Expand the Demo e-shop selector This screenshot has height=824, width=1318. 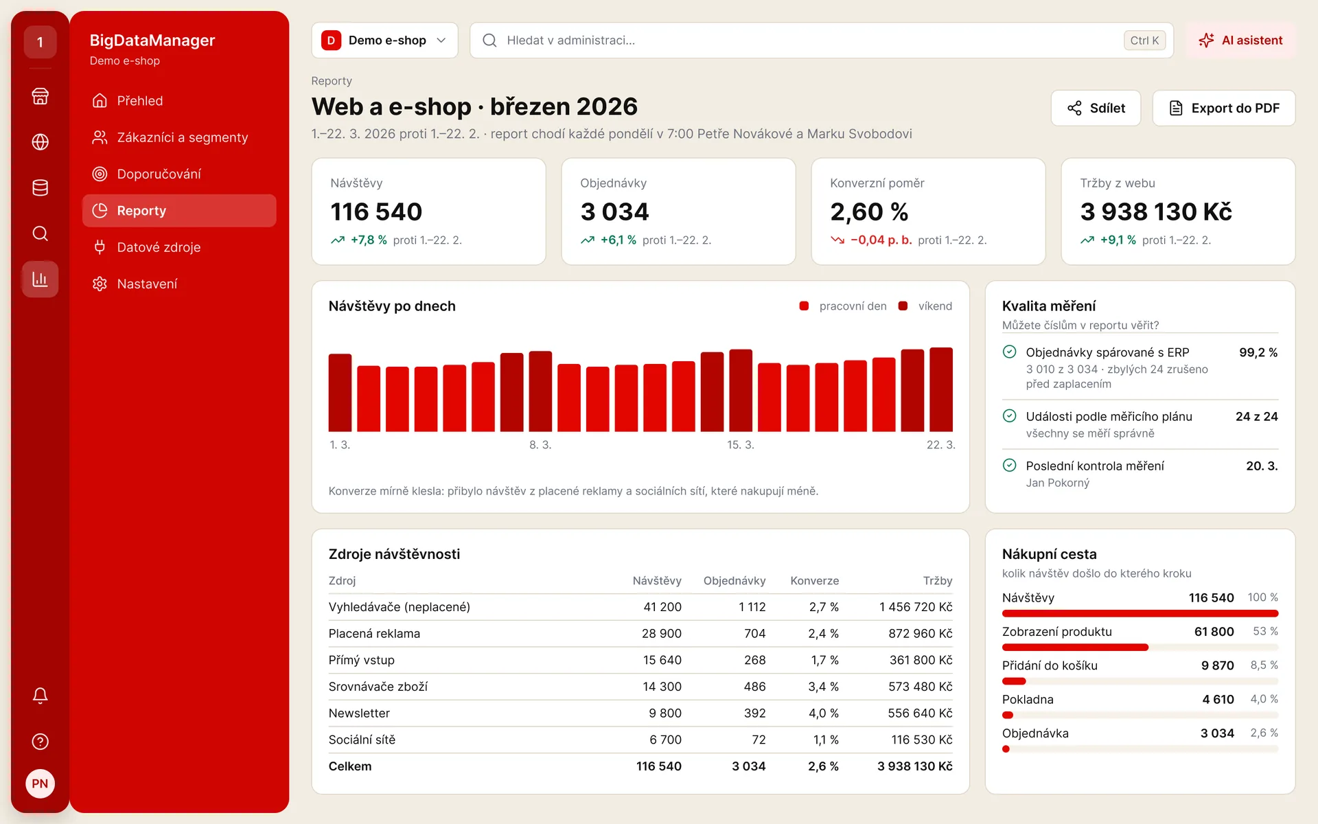tap(384, 41)
